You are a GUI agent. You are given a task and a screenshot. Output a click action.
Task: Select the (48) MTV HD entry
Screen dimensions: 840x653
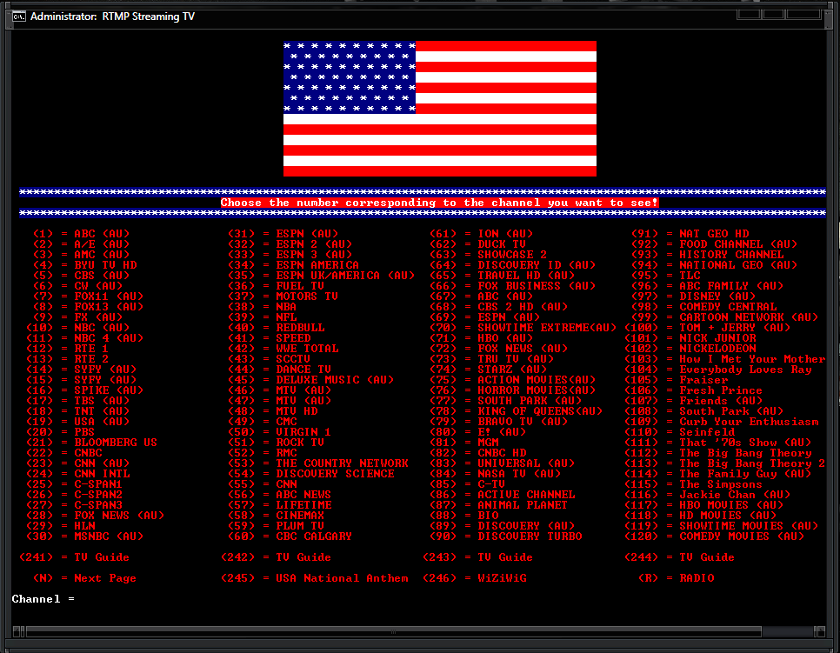[273, 411]
